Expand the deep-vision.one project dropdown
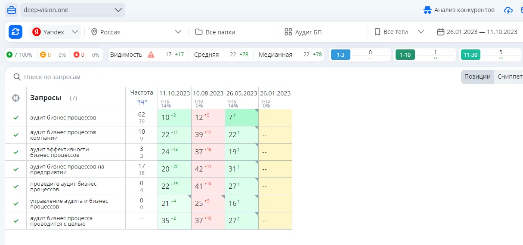This screenshot has width=523, height=245. pyautogui.click(x=118, y=10)
